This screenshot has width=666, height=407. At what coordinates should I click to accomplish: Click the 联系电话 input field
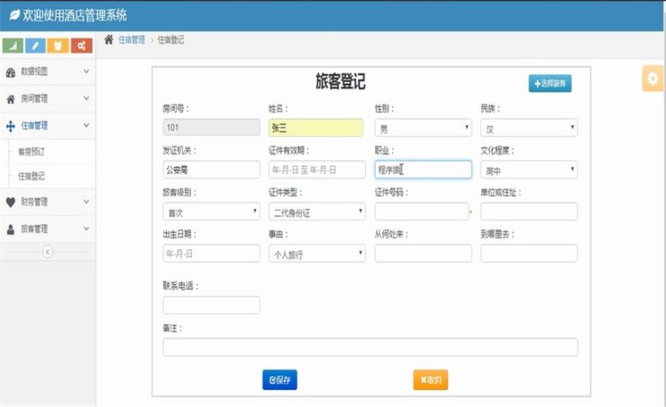tap(211, 305)
